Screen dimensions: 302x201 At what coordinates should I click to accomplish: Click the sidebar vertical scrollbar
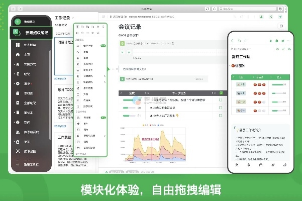[50, 94]
